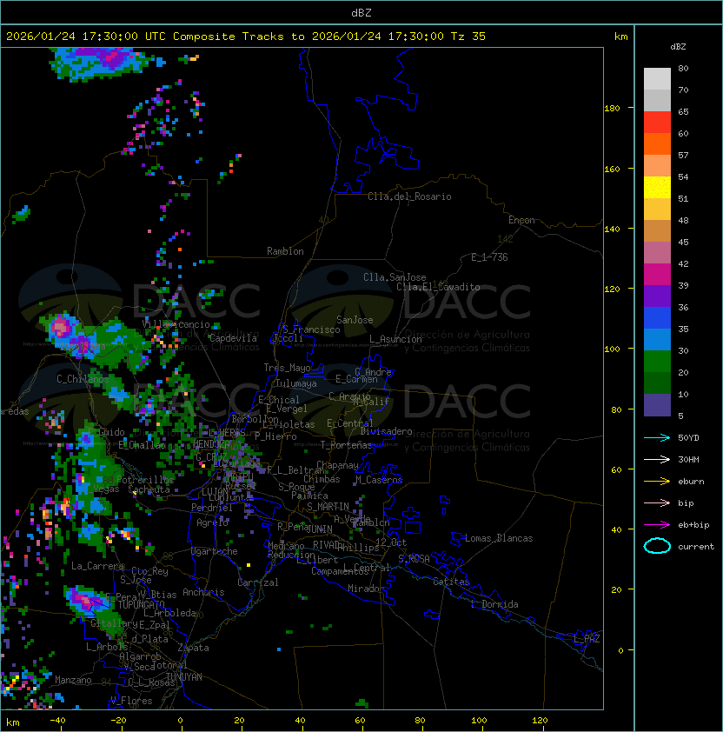Click the 'Potrerillos' map label
The image size is (723, 732).
coord(145,480)
